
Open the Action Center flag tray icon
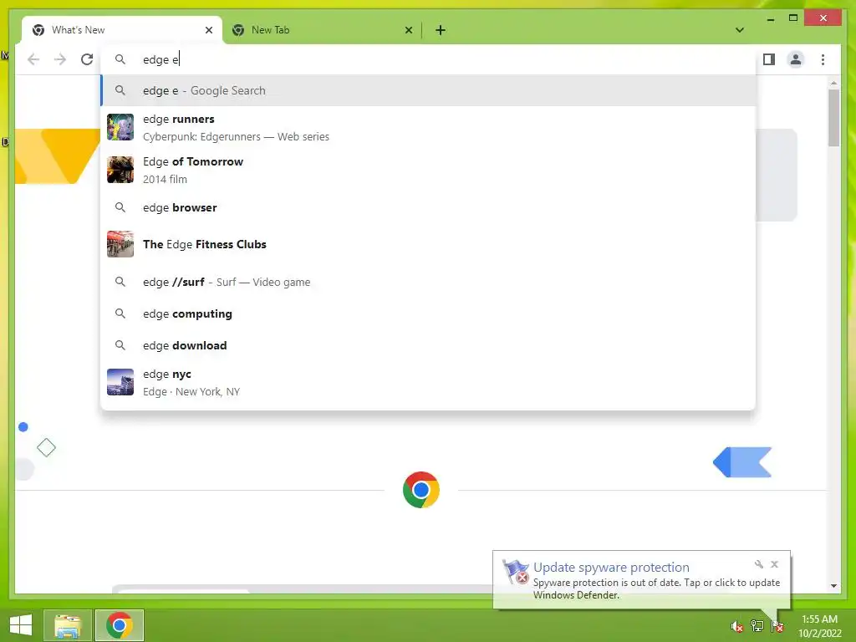tap(777, 626)
